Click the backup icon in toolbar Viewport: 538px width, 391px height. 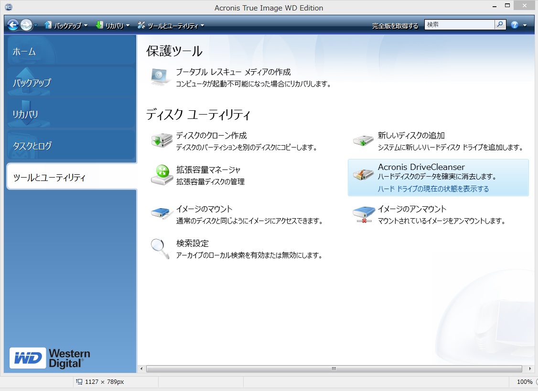click(x=48, y=25)
